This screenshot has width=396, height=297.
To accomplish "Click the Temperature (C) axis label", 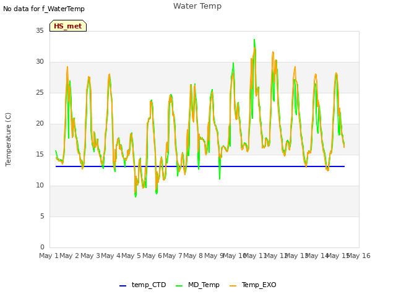I will (x=8, y=139).
